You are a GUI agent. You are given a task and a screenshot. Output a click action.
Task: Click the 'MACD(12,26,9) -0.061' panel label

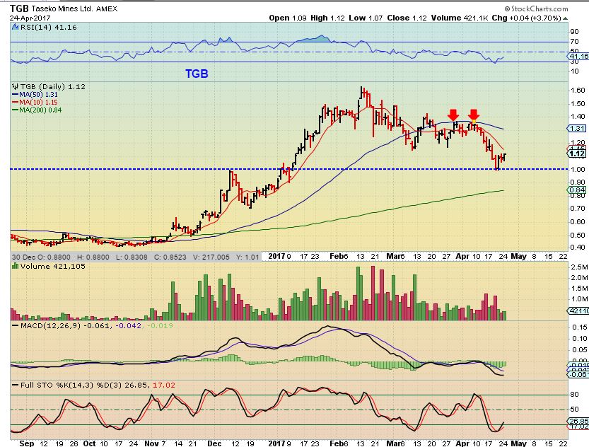pos(65,325)
